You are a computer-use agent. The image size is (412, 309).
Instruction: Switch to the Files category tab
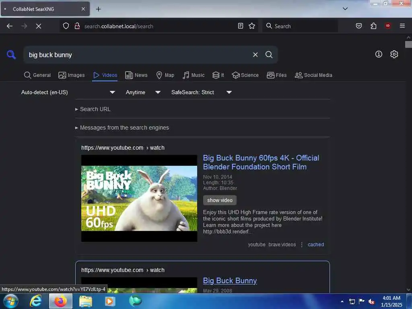point(276,75)
